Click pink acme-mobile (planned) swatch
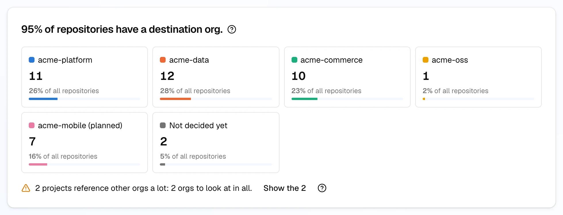Viewport: 563px width, 215px height. coord(32,125)
